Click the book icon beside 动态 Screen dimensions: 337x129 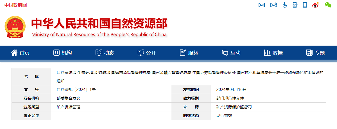tap(99, 53)
